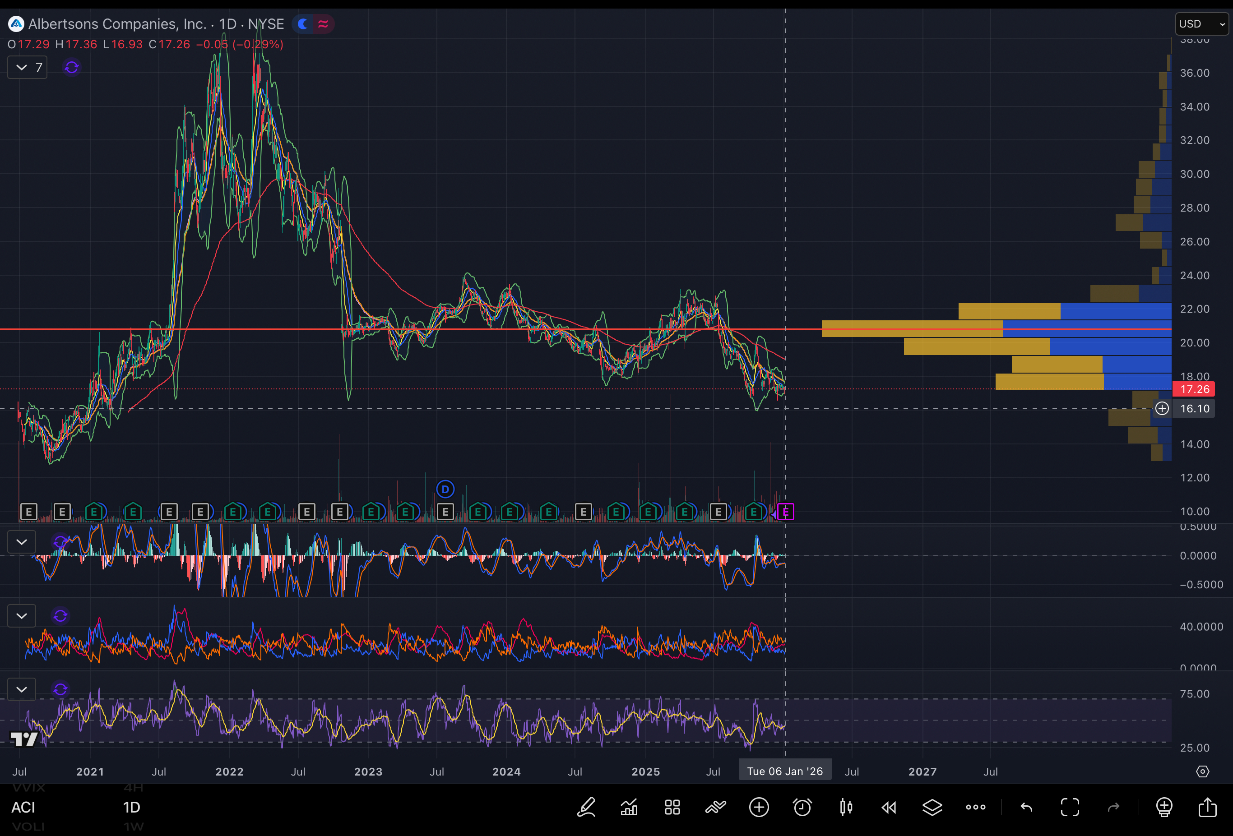The height and width of the screenshot is (836, 1233).
Task: Toggle fullscreen mode icon
Action: 1070,808
